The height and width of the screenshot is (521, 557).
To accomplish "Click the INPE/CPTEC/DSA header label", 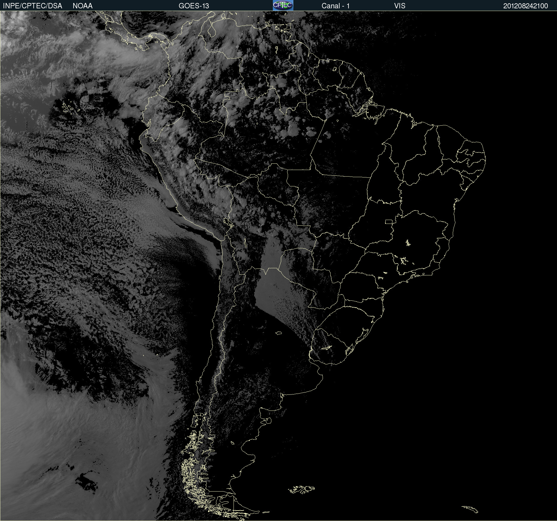I will coord(32,6).
